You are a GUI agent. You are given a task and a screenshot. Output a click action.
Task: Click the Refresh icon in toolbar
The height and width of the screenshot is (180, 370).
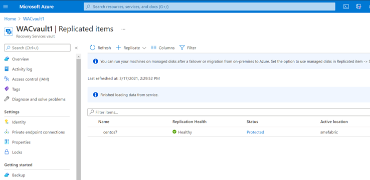click(92, 48)
